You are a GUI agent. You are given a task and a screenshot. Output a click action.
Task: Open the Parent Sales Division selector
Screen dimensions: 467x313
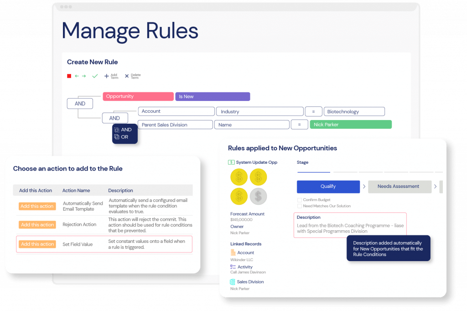pyautogui.click(x=176, y=125)
